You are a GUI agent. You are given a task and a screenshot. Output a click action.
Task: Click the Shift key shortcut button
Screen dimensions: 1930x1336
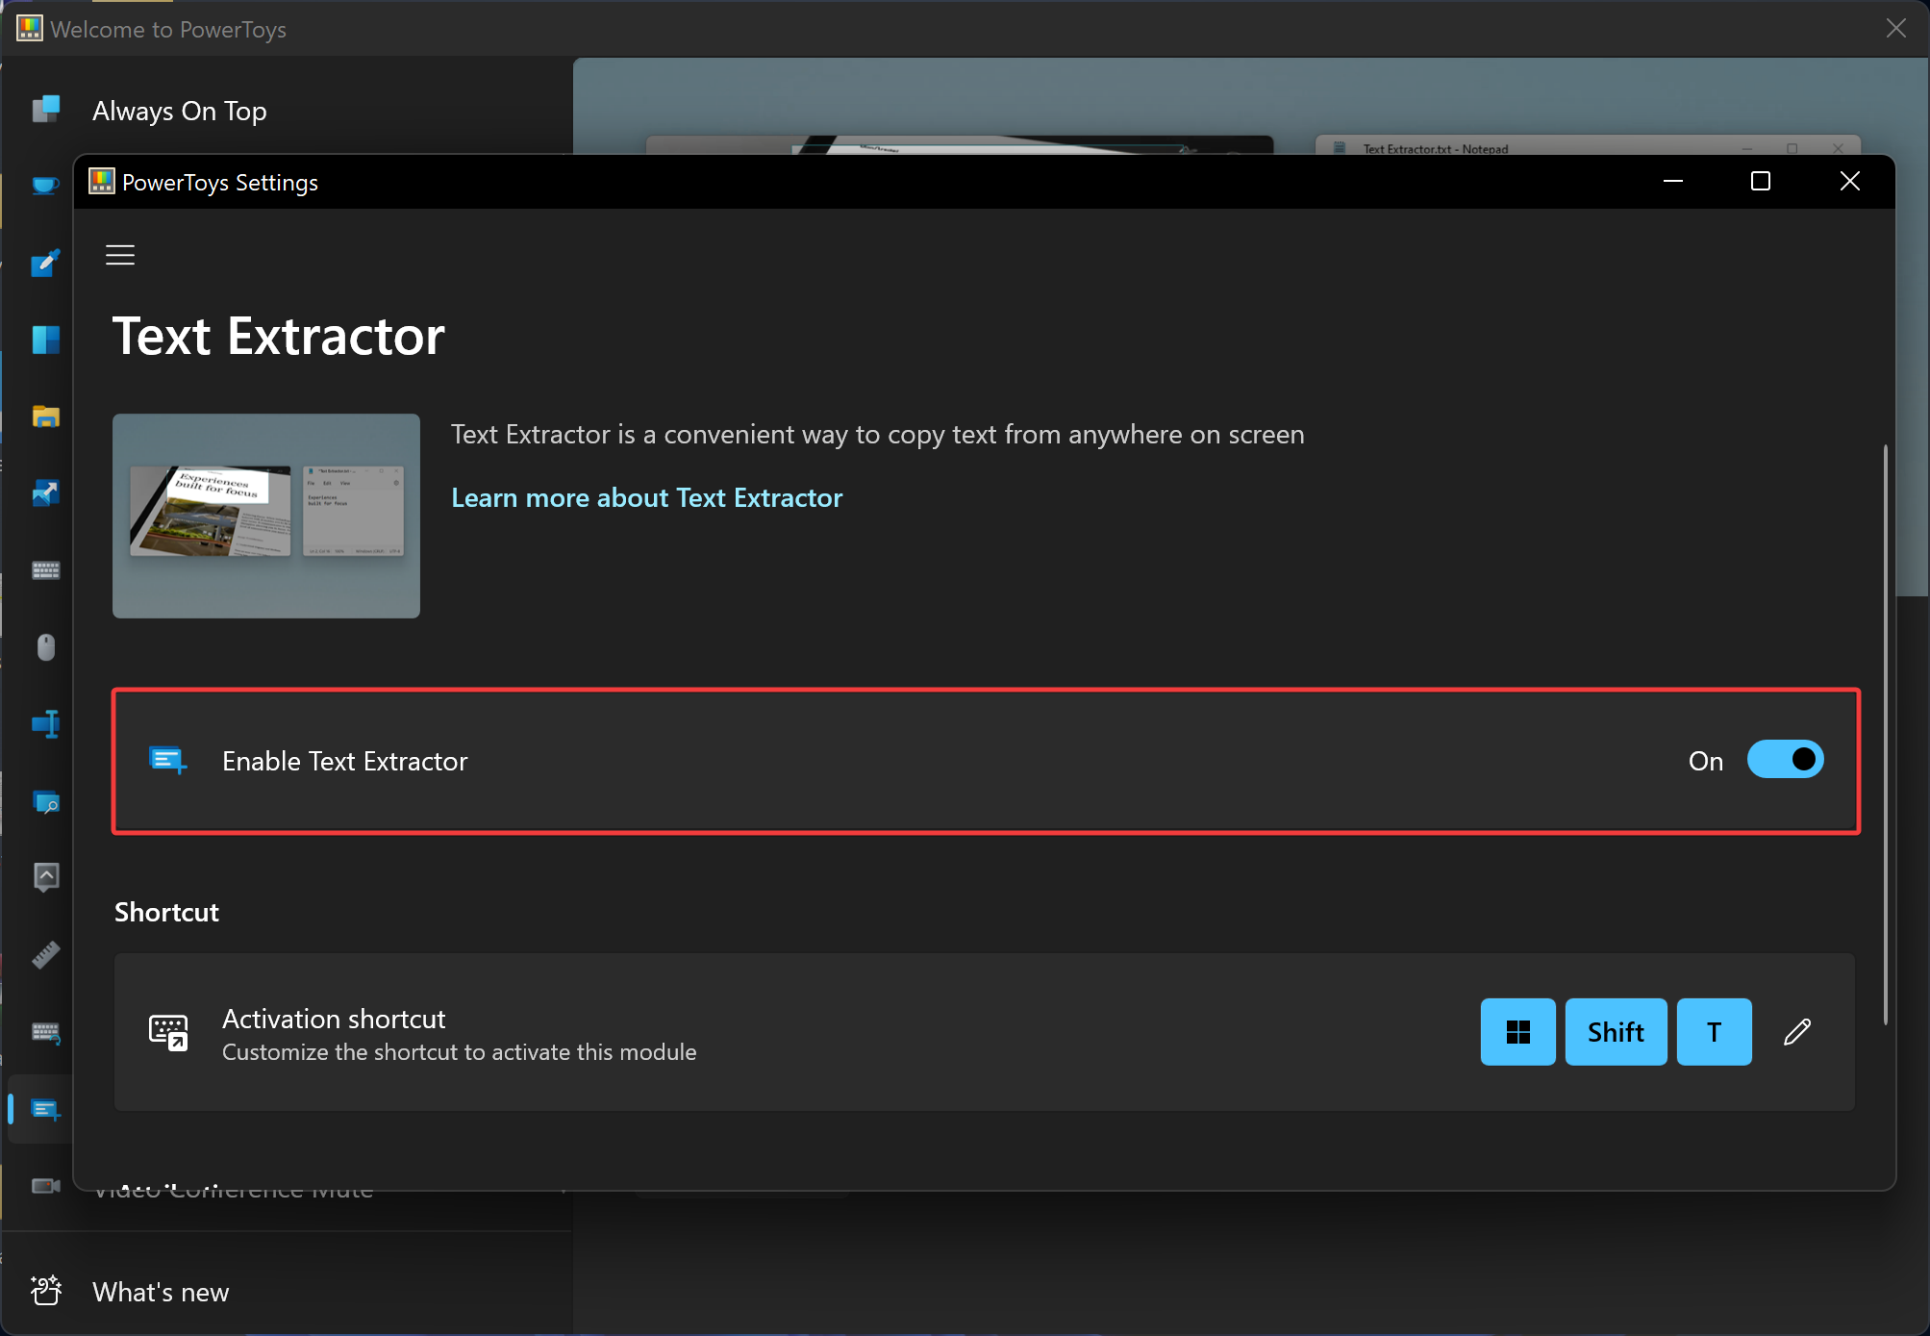click(x=1616, y=1032)
